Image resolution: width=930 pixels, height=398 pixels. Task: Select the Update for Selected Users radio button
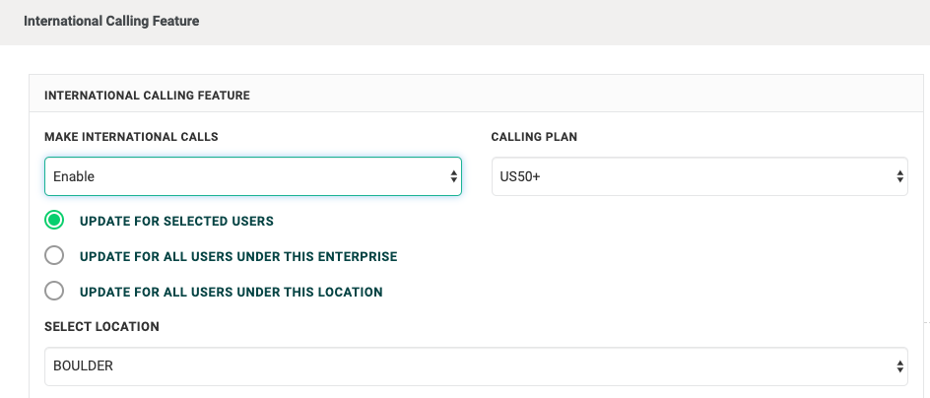[x=54, y=220]
